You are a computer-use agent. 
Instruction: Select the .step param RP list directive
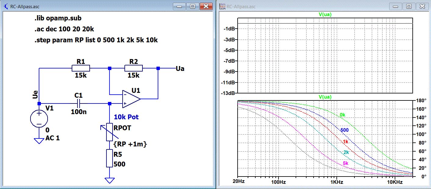(96, 40)
